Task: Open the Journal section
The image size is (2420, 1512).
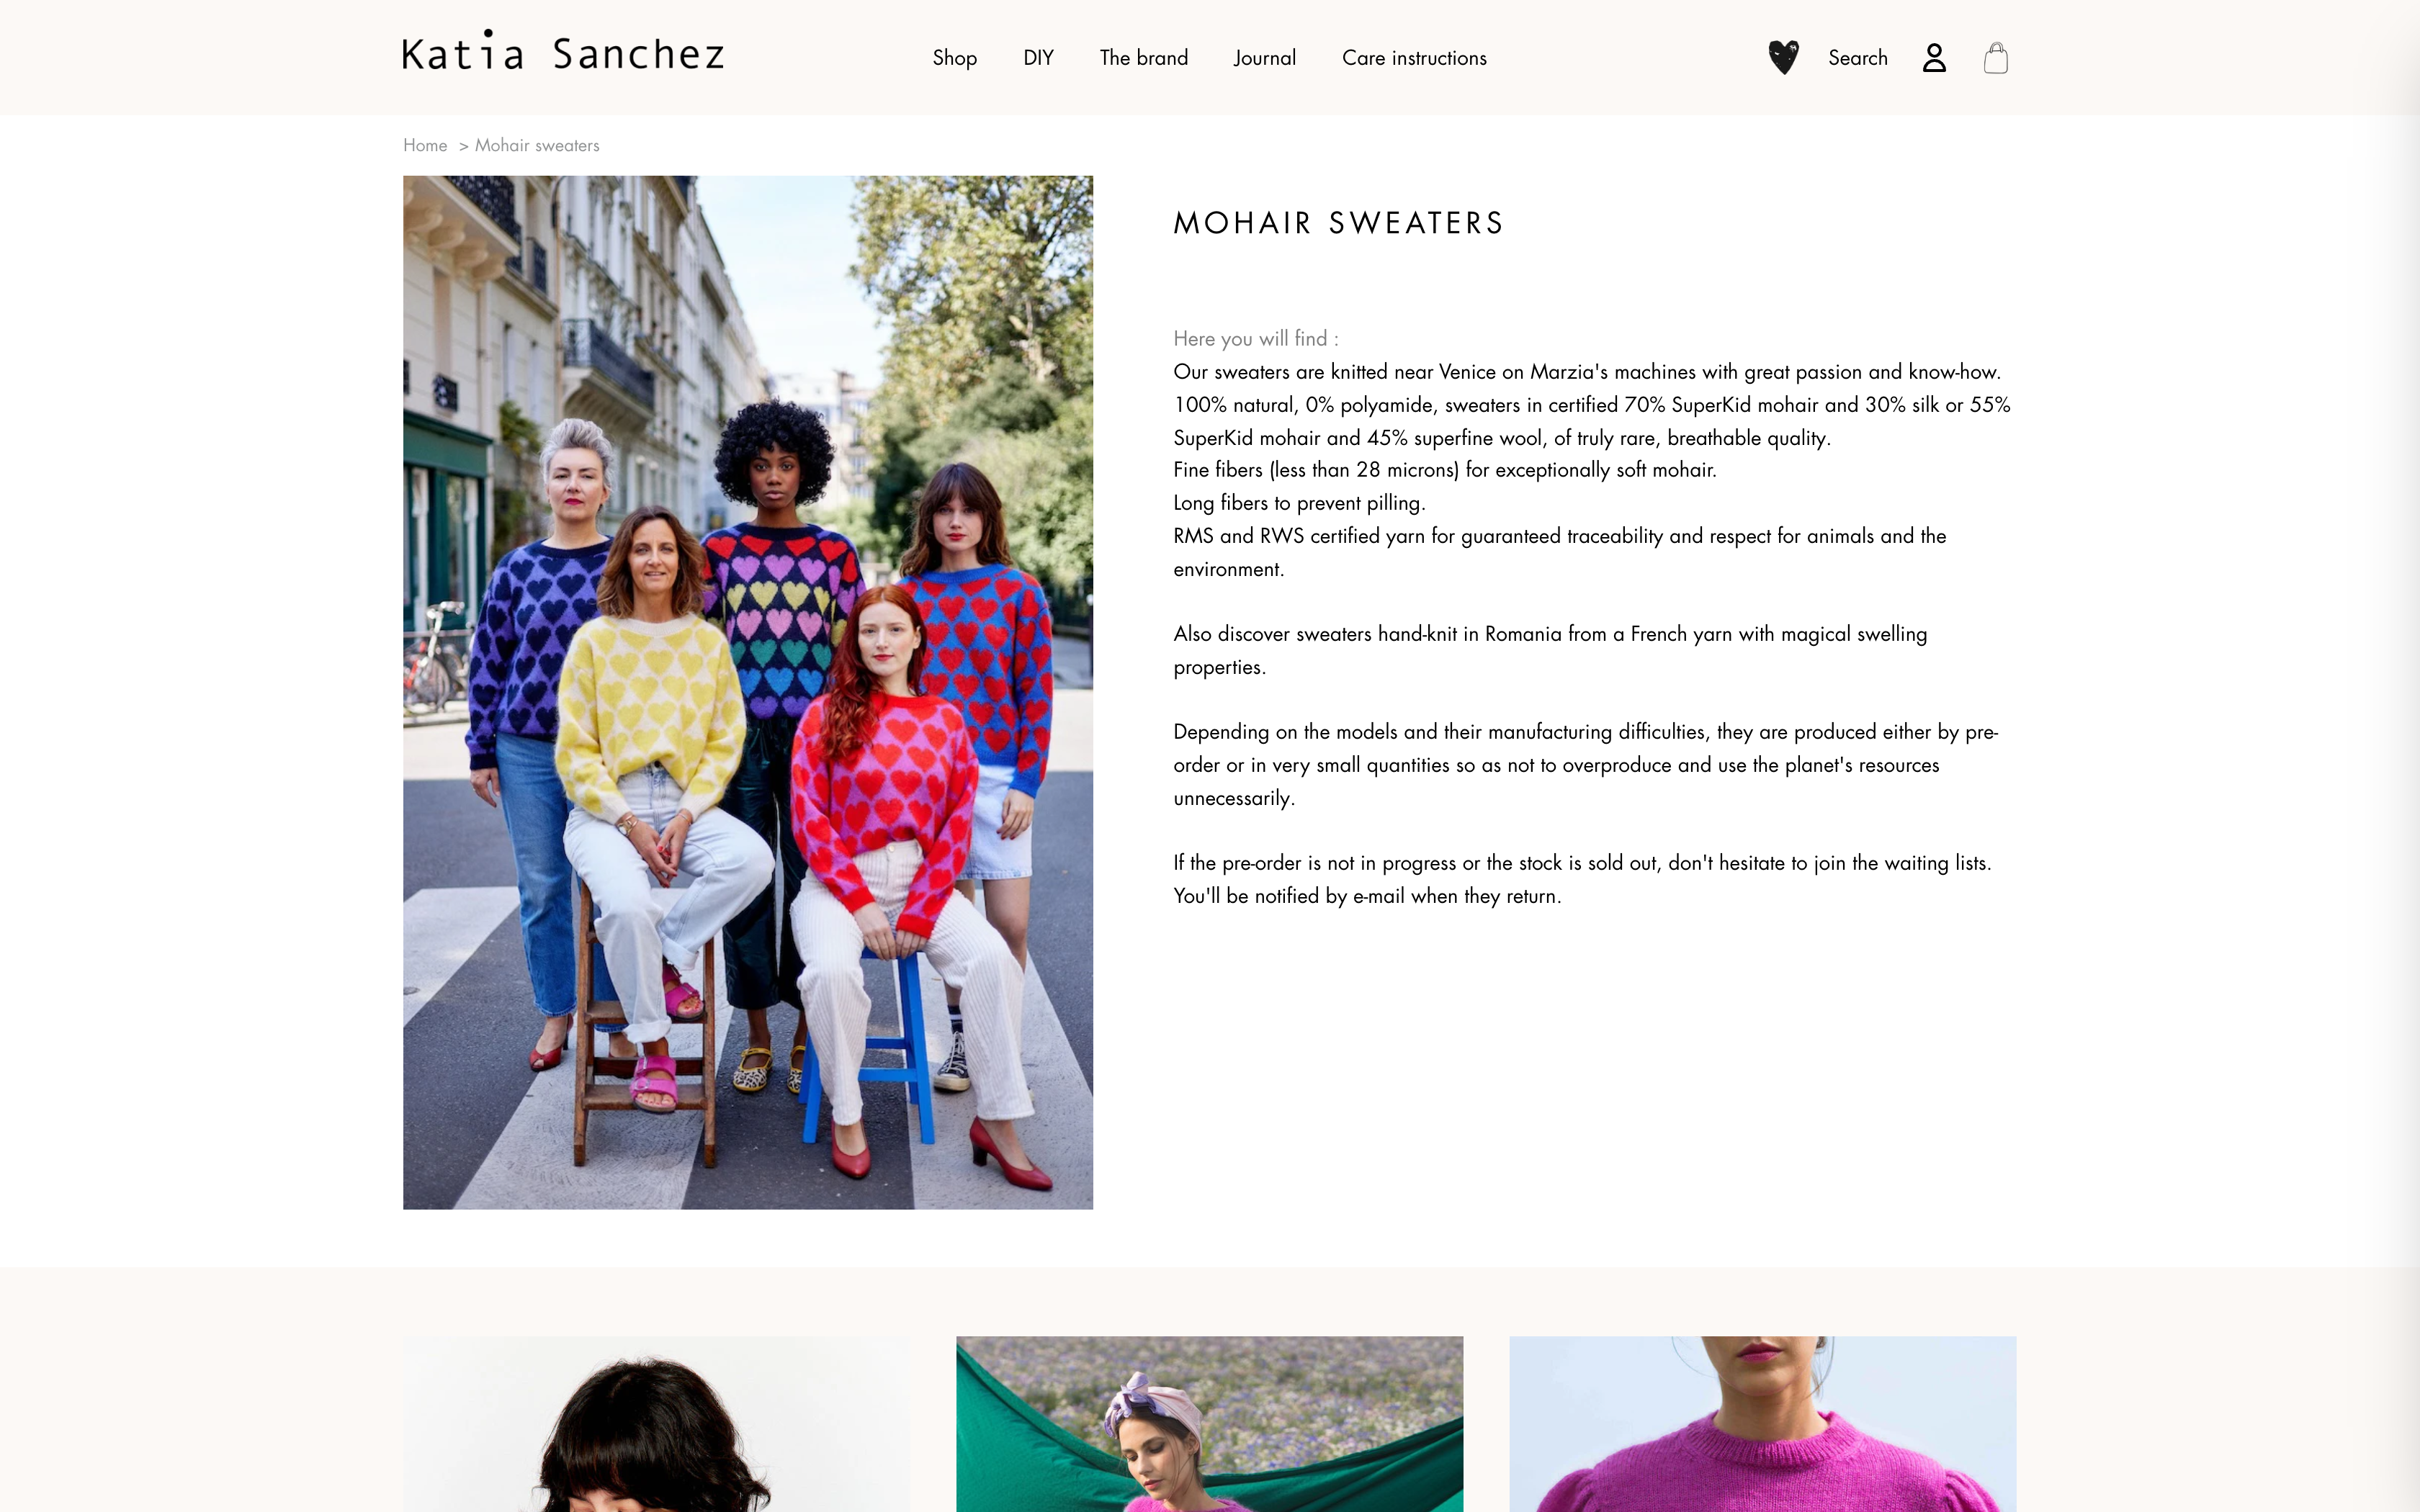Action: tap(1264, 58)
